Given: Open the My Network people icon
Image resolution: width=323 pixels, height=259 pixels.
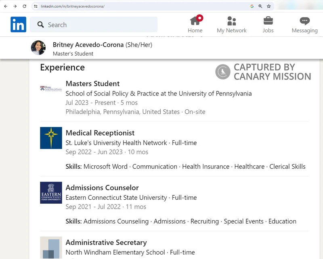Looking at the screenshot, I should pyautogui.click(x=231, y=21).
